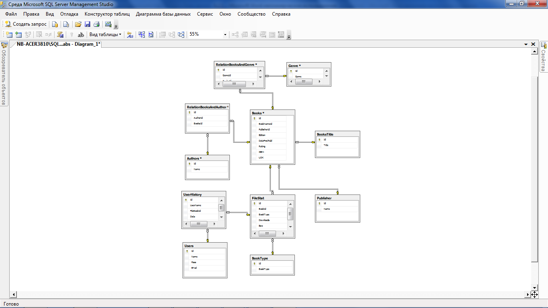Click the FileStat table vertical scrollbar thumb
The height and width of the screenshot is (308, 548).
(x=290, y=214)
